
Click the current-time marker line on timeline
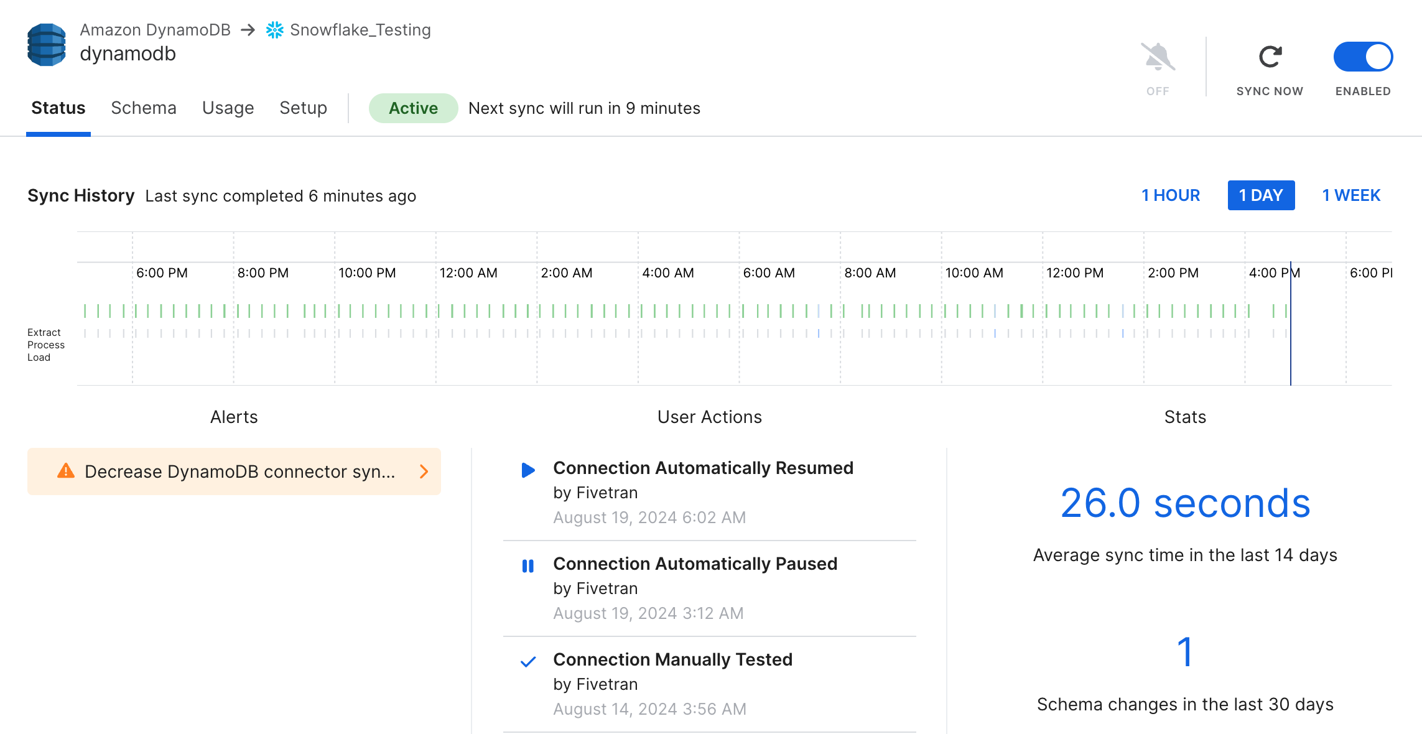(1291, 323)
